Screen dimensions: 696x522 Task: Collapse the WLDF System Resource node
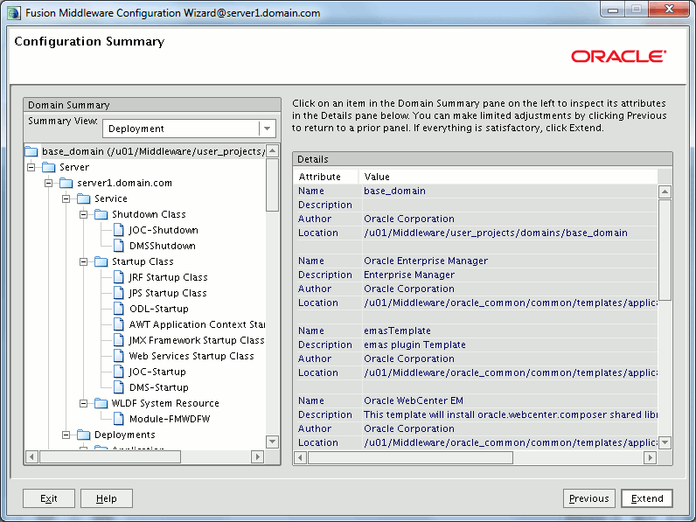[x=83, y=403]
